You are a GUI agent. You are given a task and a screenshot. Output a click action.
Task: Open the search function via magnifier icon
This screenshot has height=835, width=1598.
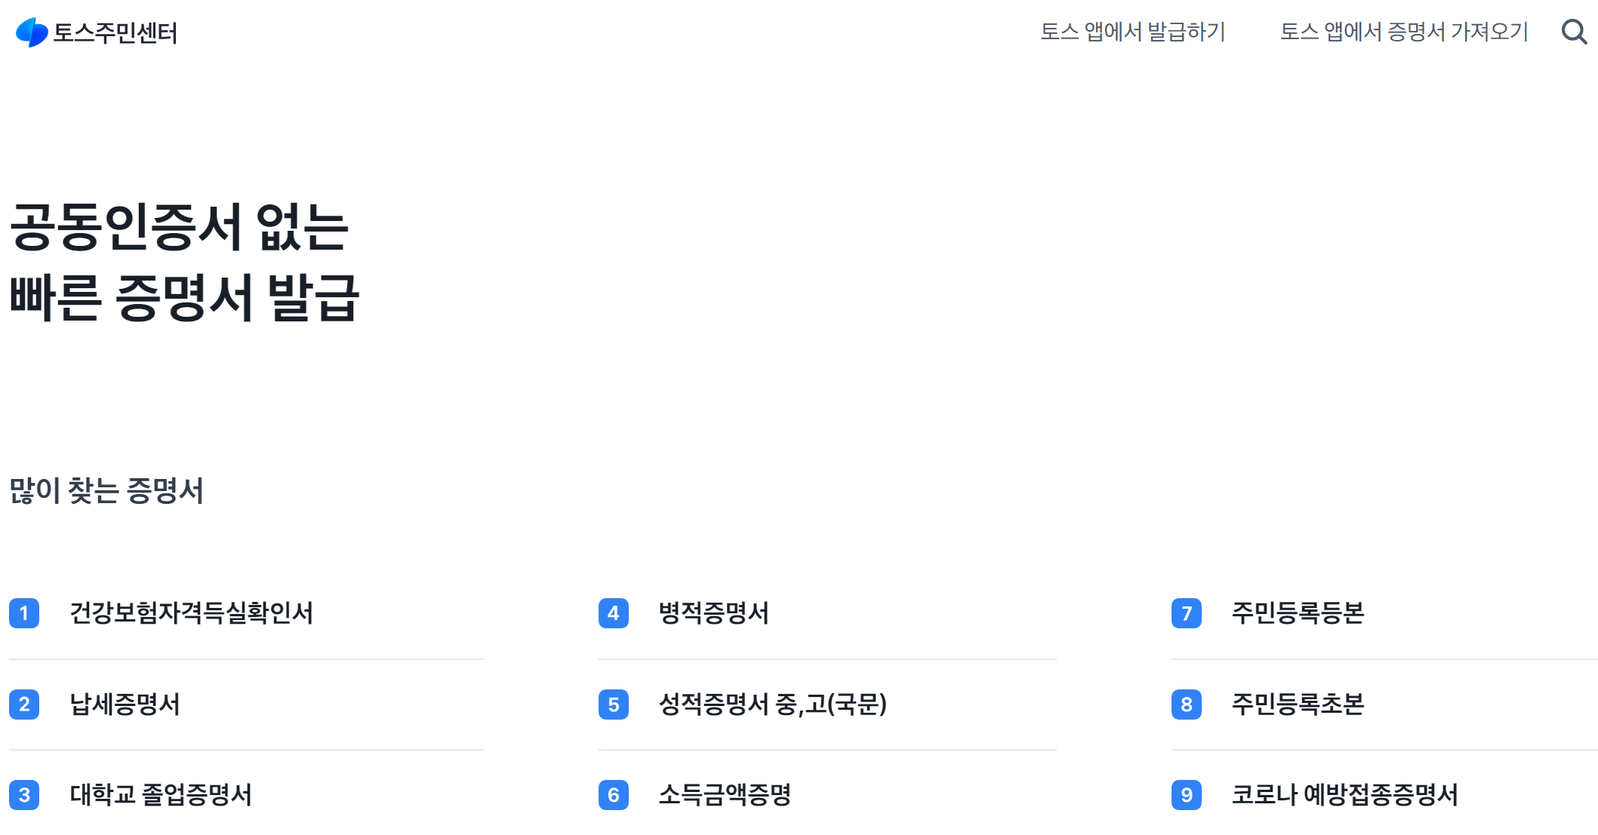pyautogui.click(x=1574, y=32)
